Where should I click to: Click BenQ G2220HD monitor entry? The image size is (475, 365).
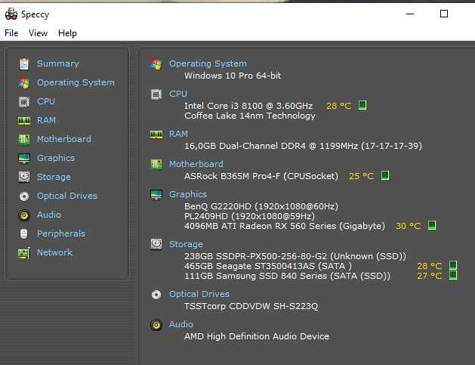tap(261, 206)
